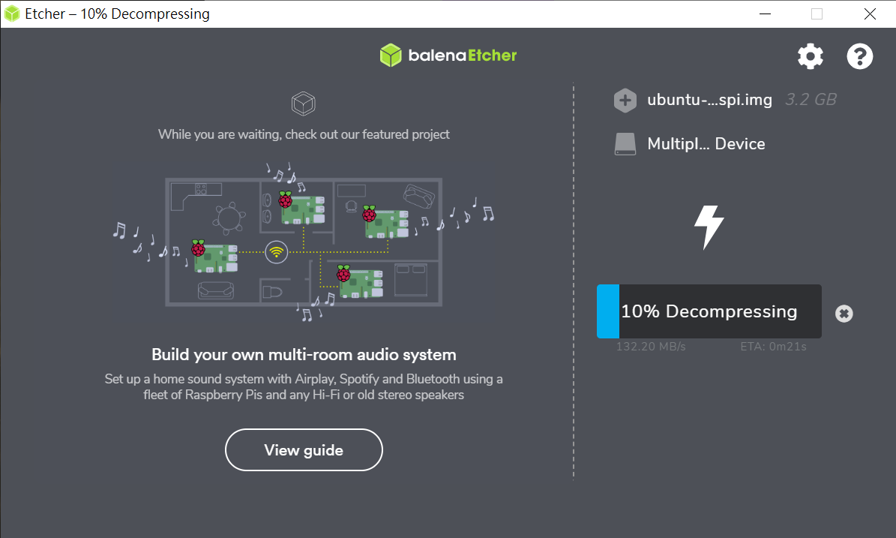
Task: Click the Multipl... Device label
Action: tap(706, 144)
